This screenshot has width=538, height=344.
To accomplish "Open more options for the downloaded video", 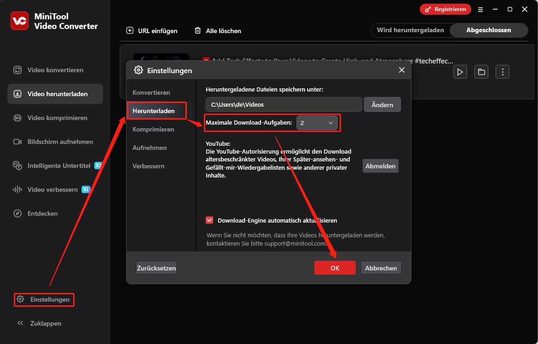I will point(503,72).
